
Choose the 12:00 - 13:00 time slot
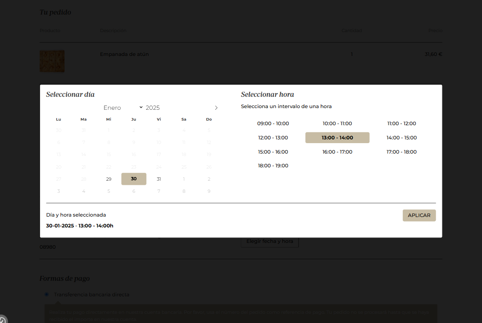(x=273, y=138)
